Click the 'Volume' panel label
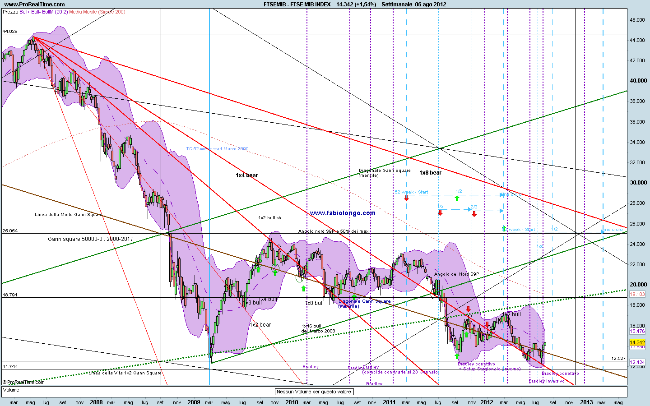Viewport: 650px width, 406px height. coord(11,390)
